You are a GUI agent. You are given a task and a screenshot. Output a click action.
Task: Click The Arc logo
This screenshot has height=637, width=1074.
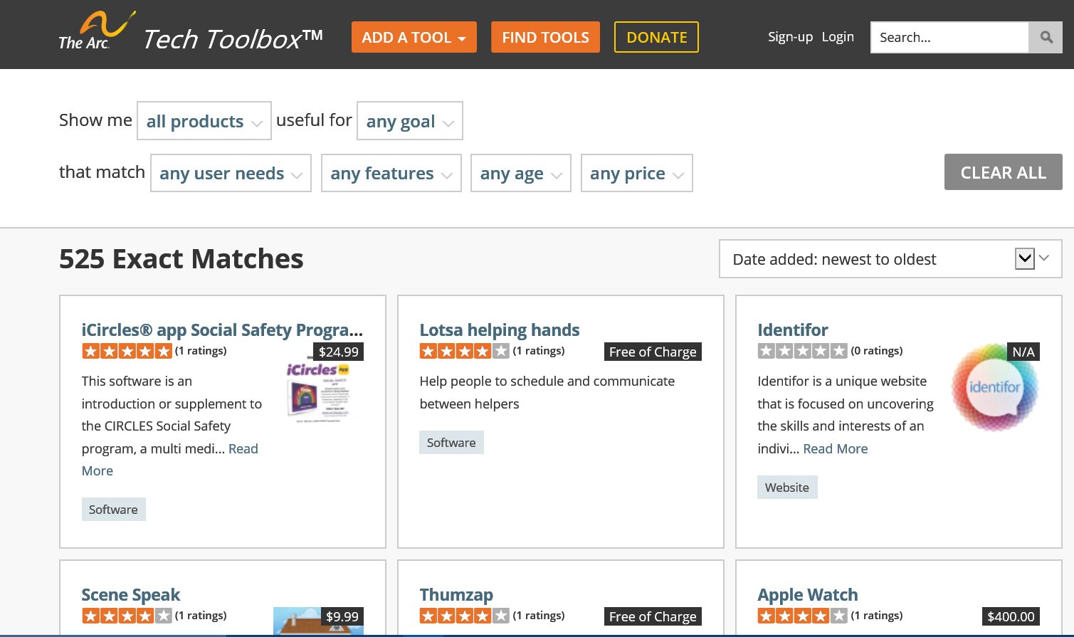[x=95, y=32]
